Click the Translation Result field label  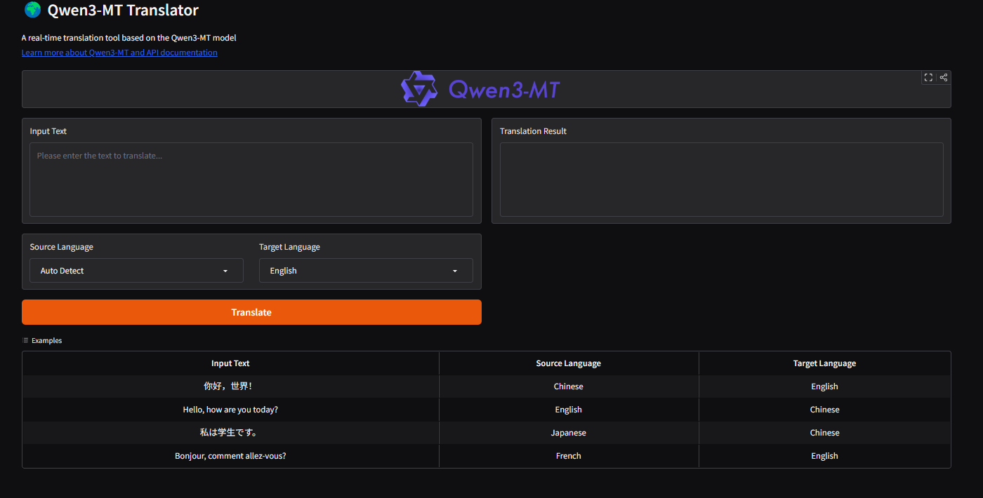point(533,131)
